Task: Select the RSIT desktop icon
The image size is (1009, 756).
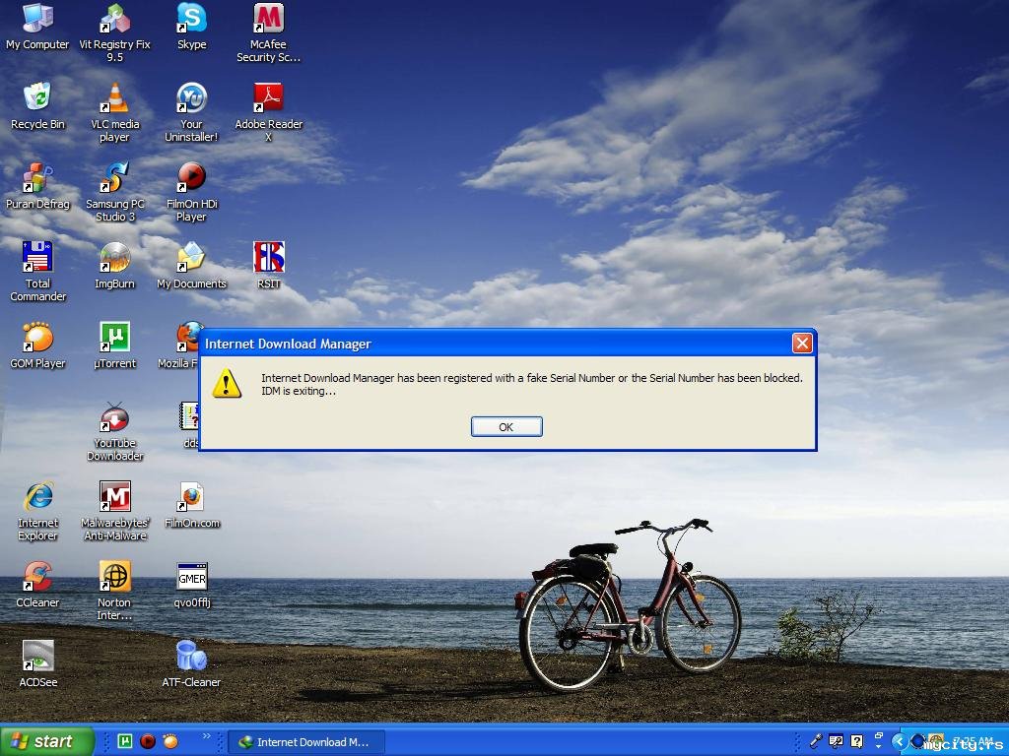Action: tap(268, 266)
